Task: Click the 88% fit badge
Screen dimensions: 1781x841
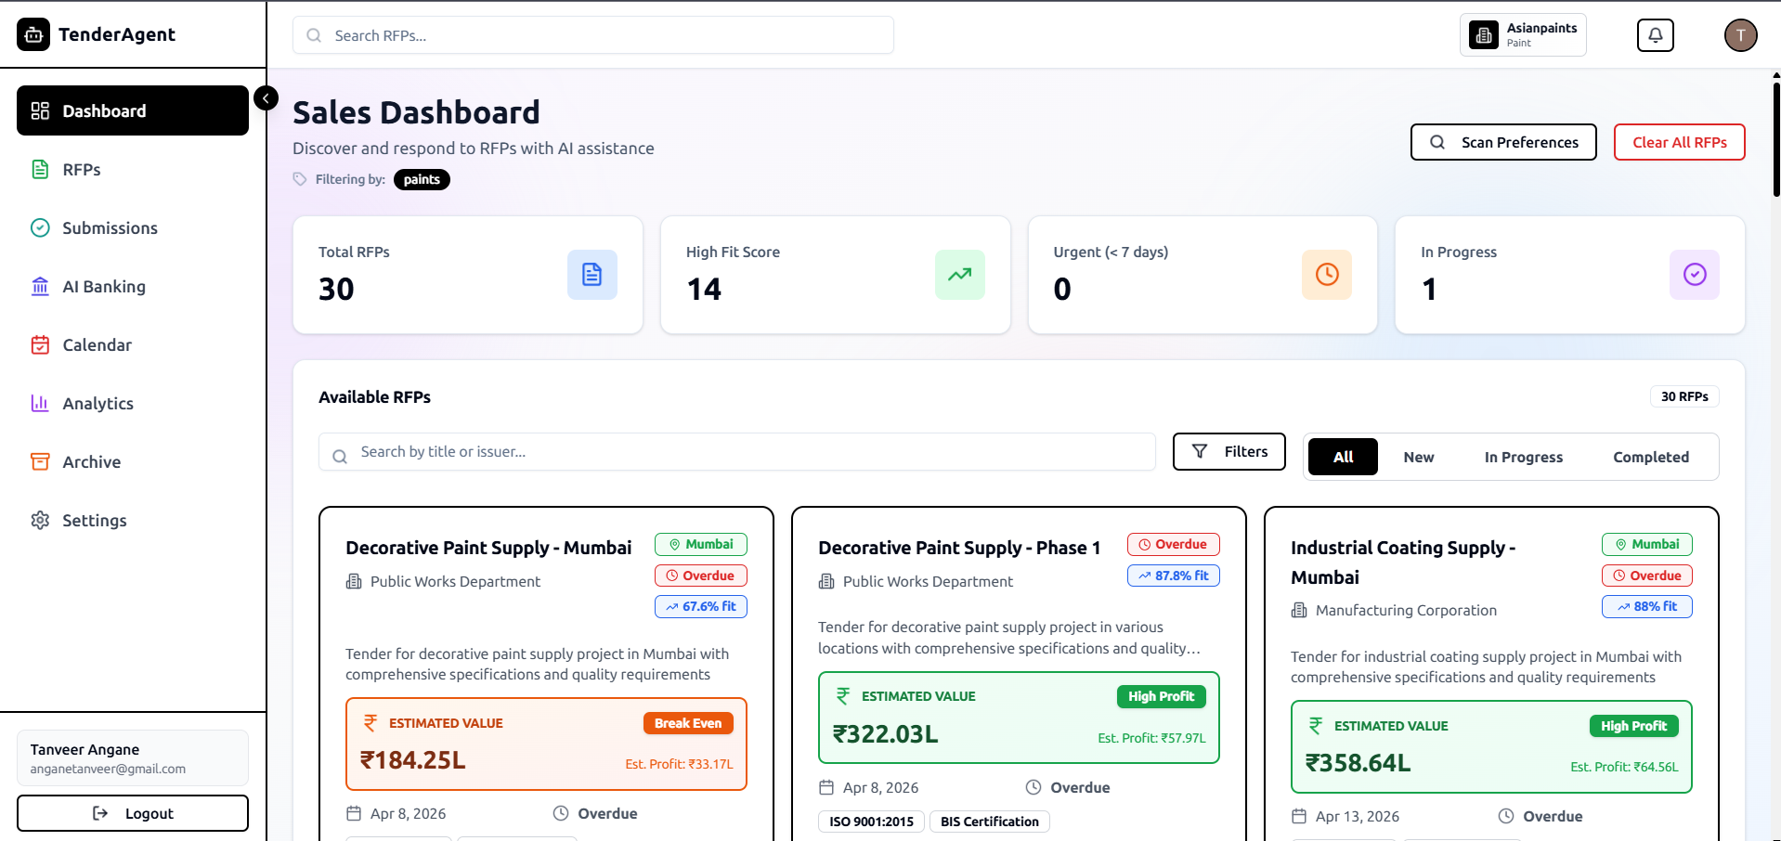Action: 1647,606
